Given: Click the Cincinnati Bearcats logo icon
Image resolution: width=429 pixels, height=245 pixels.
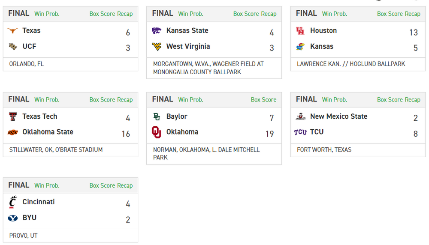Looking at the screenshot, I should pyautogui.click(x=13, y=202).
